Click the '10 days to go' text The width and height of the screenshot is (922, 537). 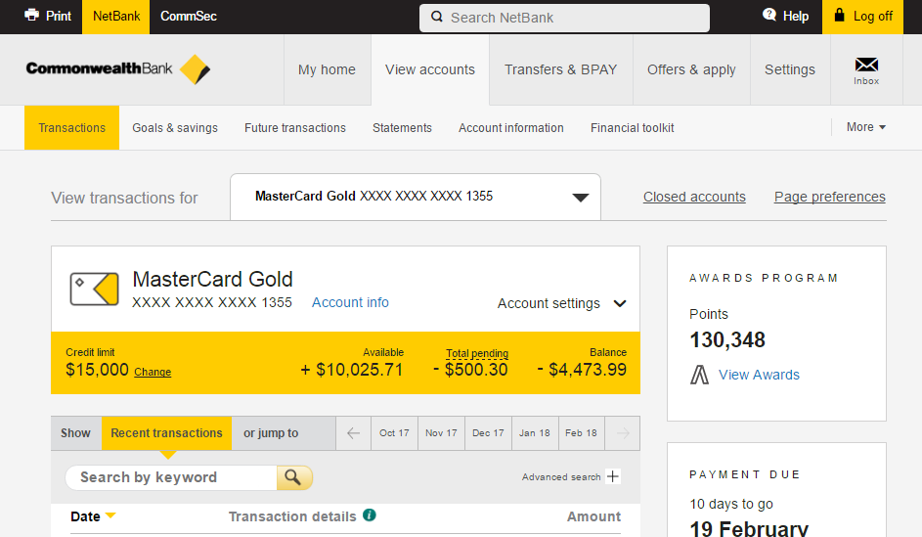tap(731, 504)
